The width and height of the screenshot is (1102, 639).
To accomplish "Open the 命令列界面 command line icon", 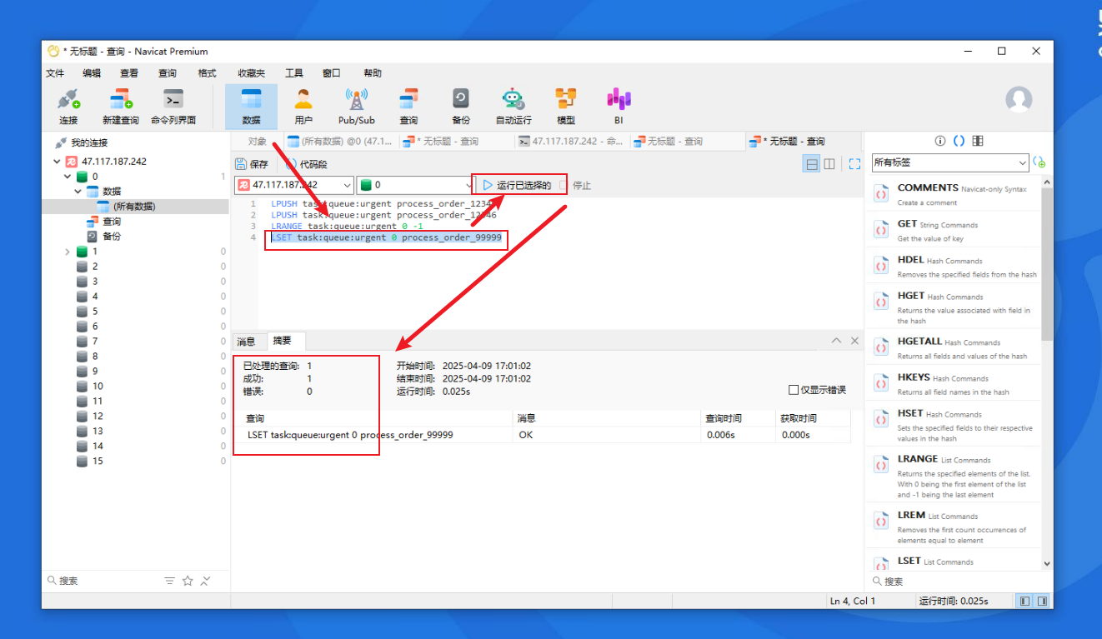I will (x=173, y=107).
